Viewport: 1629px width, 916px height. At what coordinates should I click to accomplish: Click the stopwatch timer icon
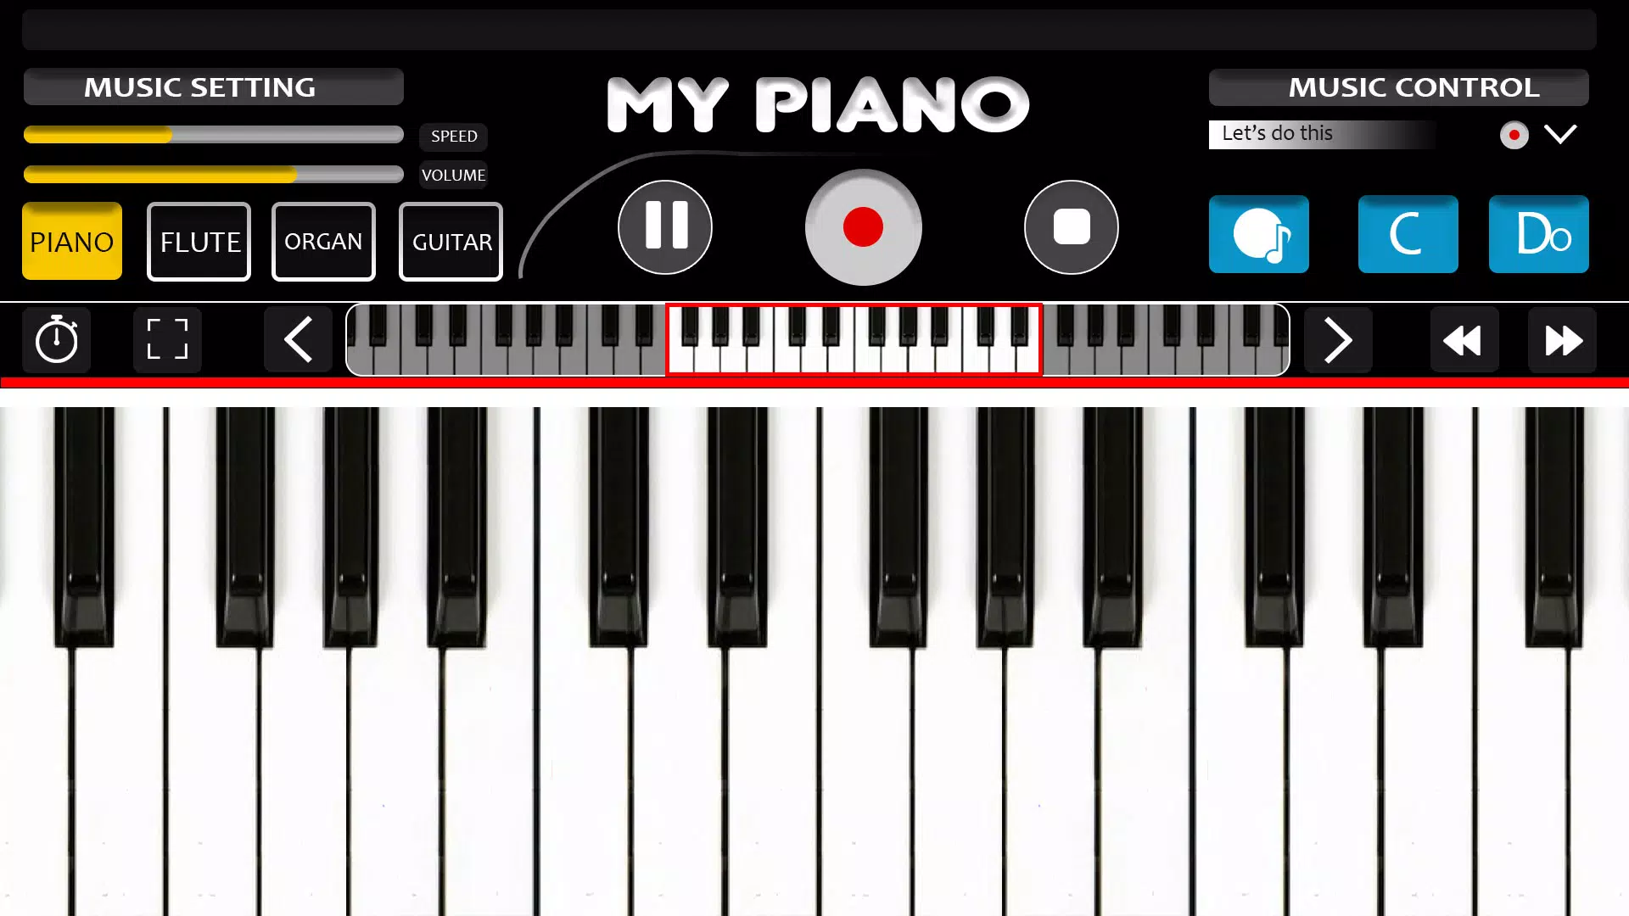pos(56,341)
